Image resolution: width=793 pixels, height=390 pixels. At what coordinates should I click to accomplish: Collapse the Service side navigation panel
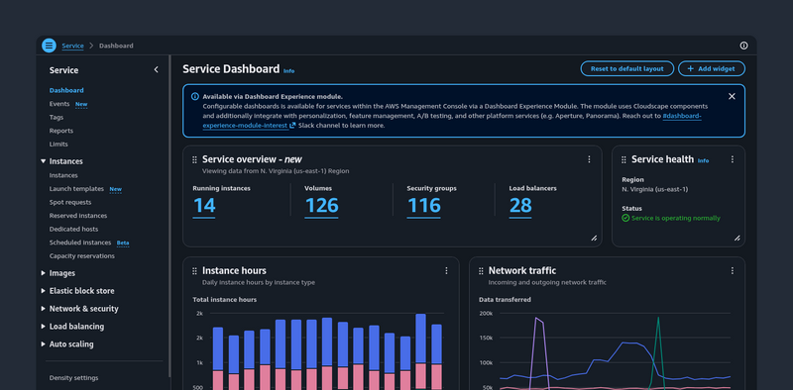(156, 69)
